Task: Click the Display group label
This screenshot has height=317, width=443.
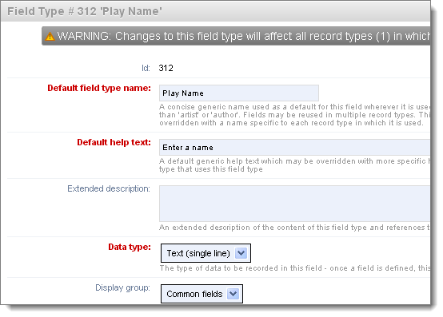Action: 122,287
